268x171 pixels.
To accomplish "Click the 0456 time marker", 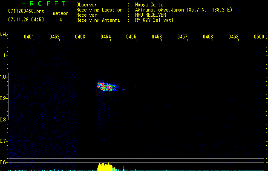I will [x=157, y=37].
